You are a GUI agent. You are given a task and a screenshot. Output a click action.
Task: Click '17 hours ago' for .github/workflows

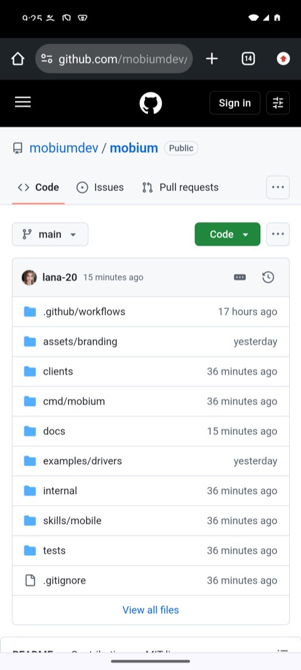click(248, 312)
